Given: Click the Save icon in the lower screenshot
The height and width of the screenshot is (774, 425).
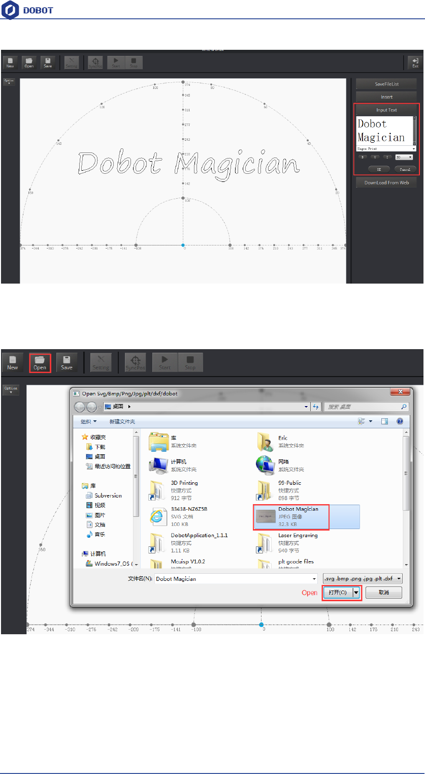Looking at the screenshot, I should point(67,362).
